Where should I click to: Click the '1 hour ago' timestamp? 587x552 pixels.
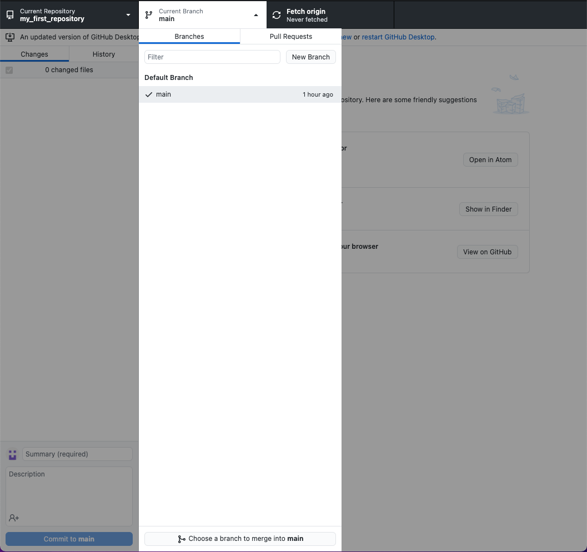(x=318, y=94)
